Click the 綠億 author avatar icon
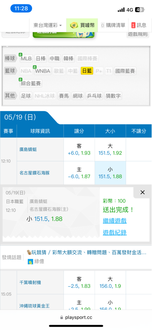 point(31,262)
